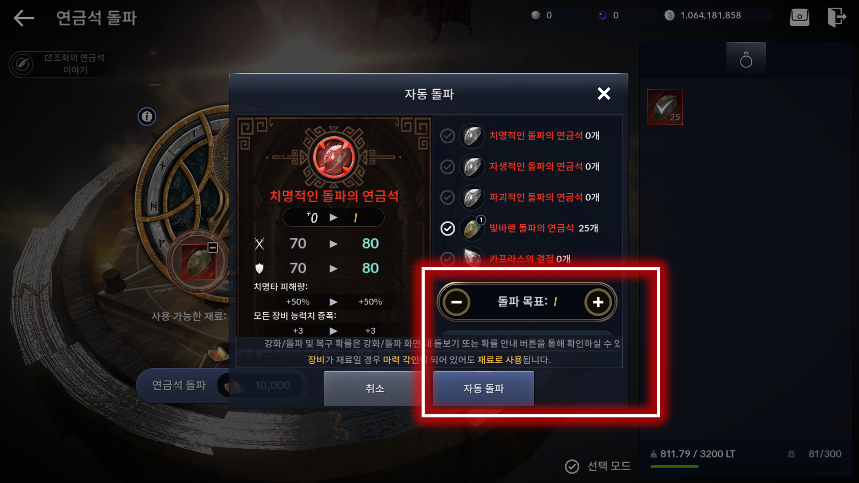Click the 취소 button
Image resolution: width=859 pixels, height=483 pixels.
pos(374,388)
